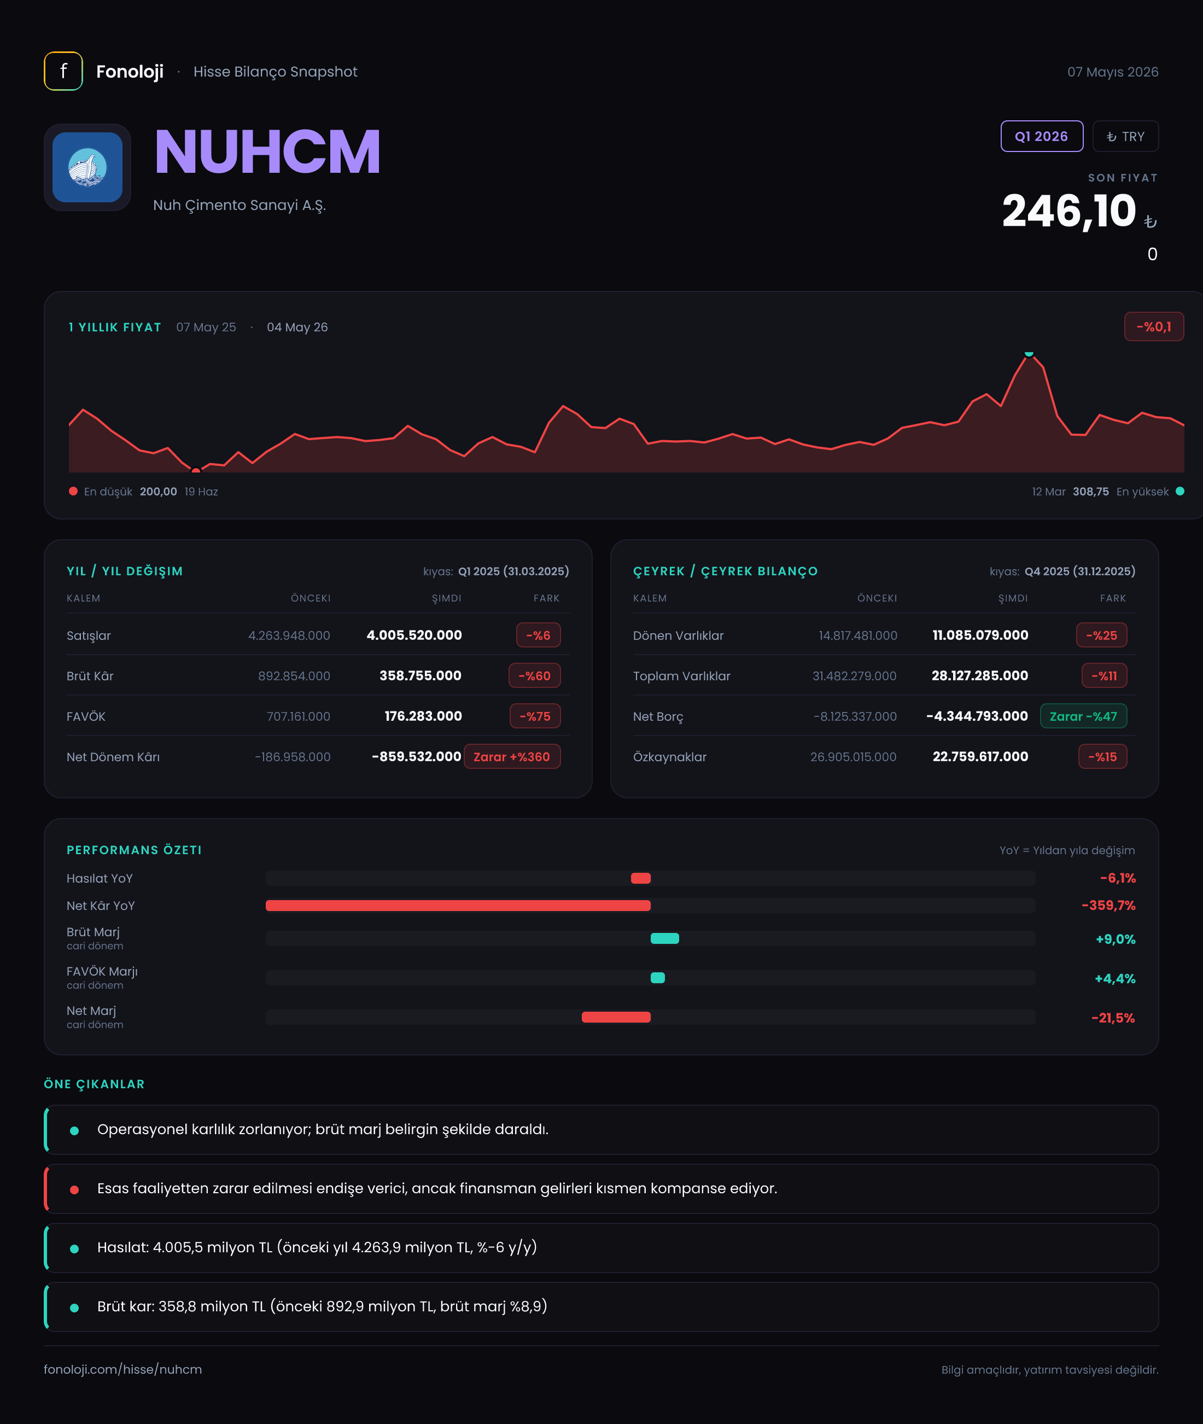1203x1424 pixels.
Task: Click the FAVÖK Marjı teal bar
Action: (657, 978)
